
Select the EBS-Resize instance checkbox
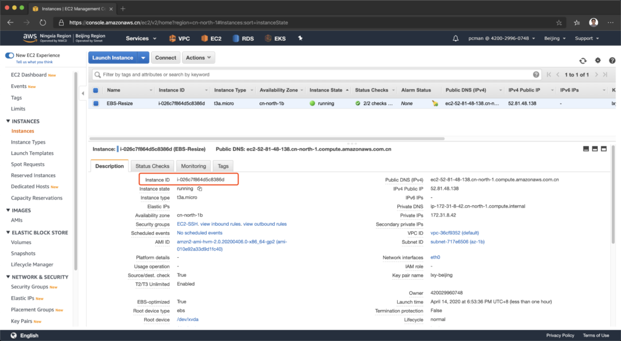96,103
